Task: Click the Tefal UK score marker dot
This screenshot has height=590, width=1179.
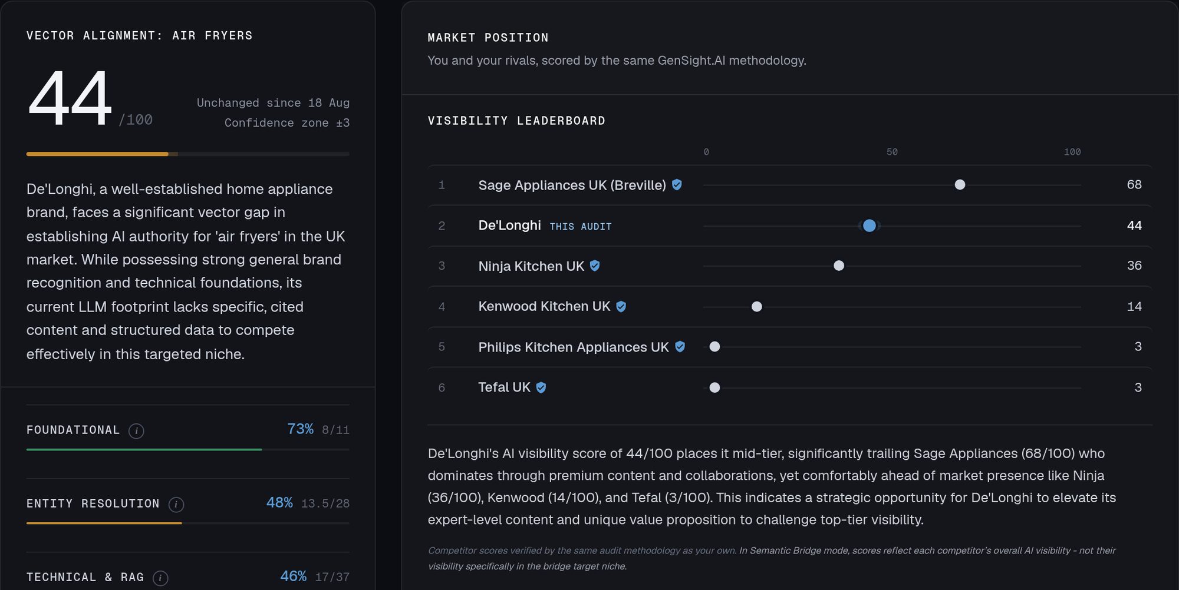Action: [714, 387]
